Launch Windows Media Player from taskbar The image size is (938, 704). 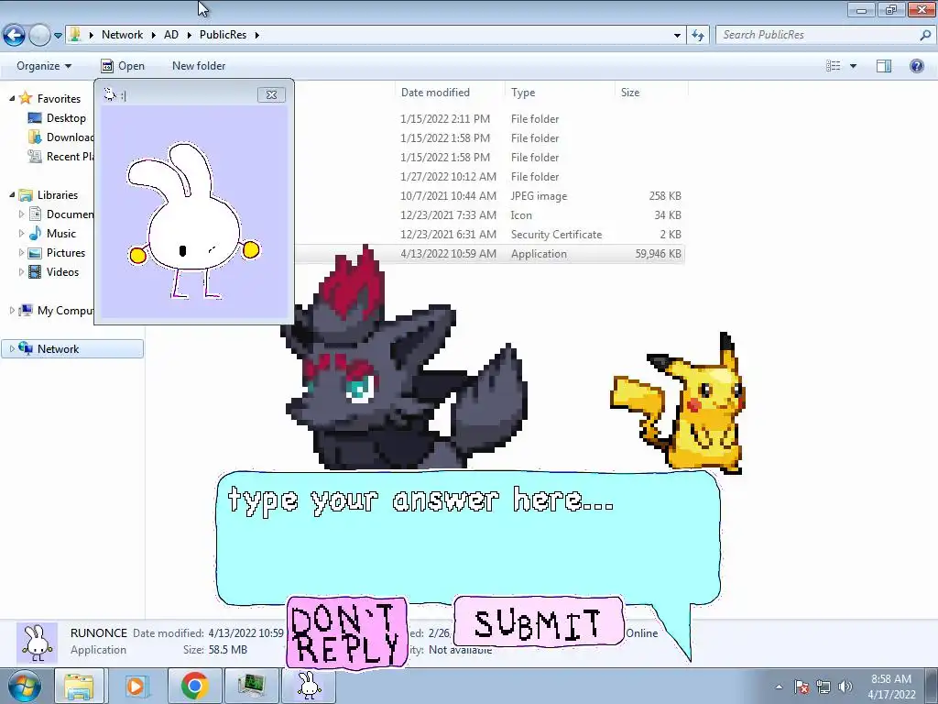click(x=136, y=686)
